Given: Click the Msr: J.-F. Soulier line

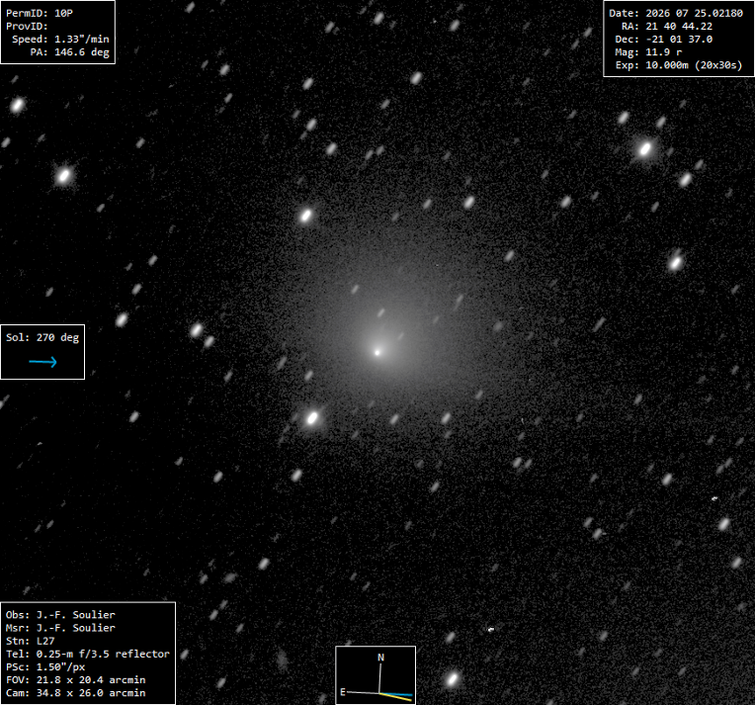Looking at the screenshot, I should pyautogui.click(x=60, y=628).
